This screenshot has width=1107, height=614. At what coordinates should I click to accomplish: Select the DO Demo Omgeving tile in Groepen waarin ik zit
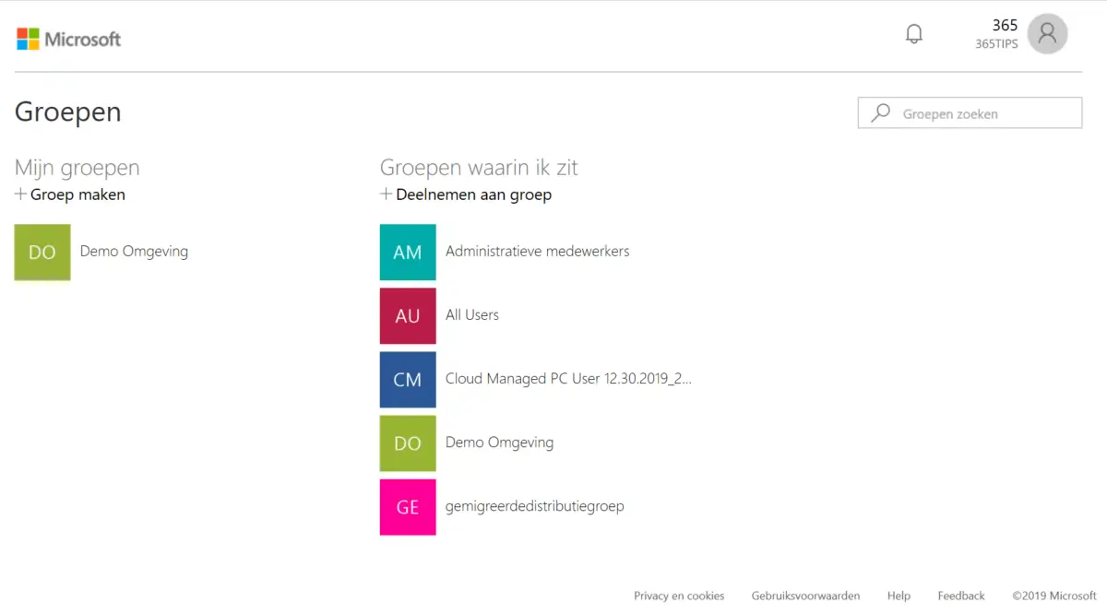407,443
